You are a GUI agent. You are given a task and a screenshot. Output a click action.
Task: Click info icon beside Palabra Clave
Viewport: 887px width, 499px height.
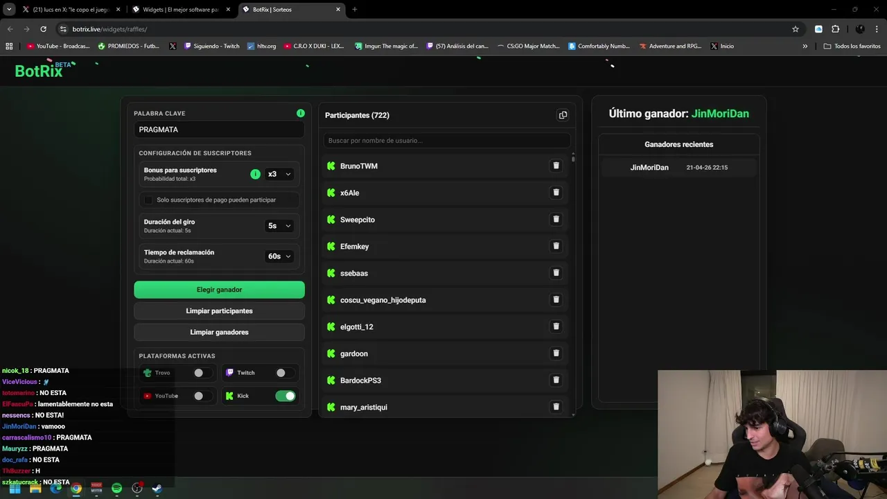[301, 113]
